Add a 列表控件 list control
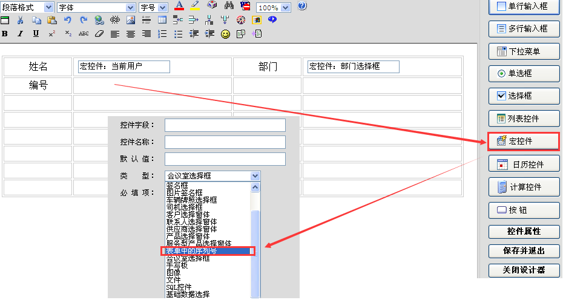563x300 pixels. pyautogui.click(x=524, y=119)
